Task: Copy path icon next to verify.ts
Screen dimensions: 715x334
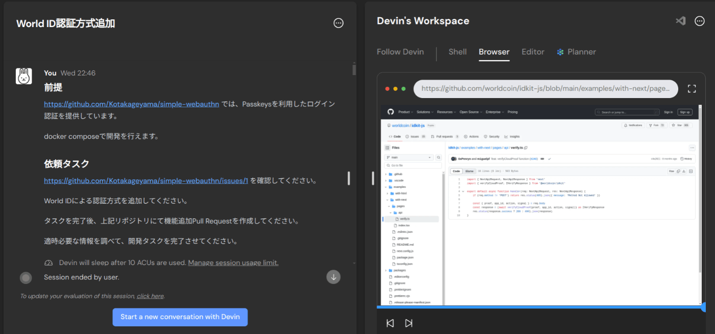Action: click(x=526, y=148)
